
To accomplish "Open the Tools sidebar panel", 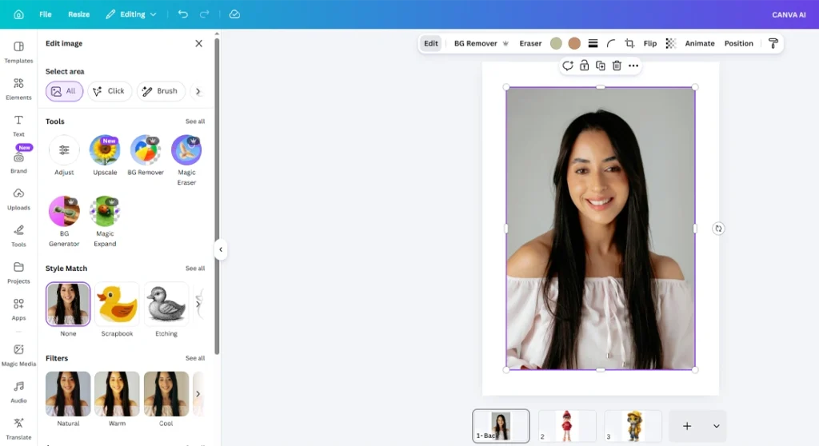I will pyautogui.click(x=19, y=236).
